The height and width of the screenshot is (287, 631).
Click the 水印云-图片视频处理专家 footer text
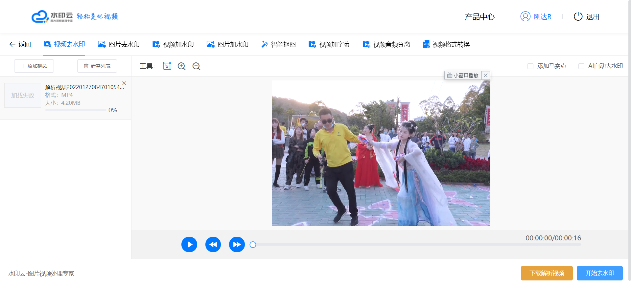tap(41, 274)
